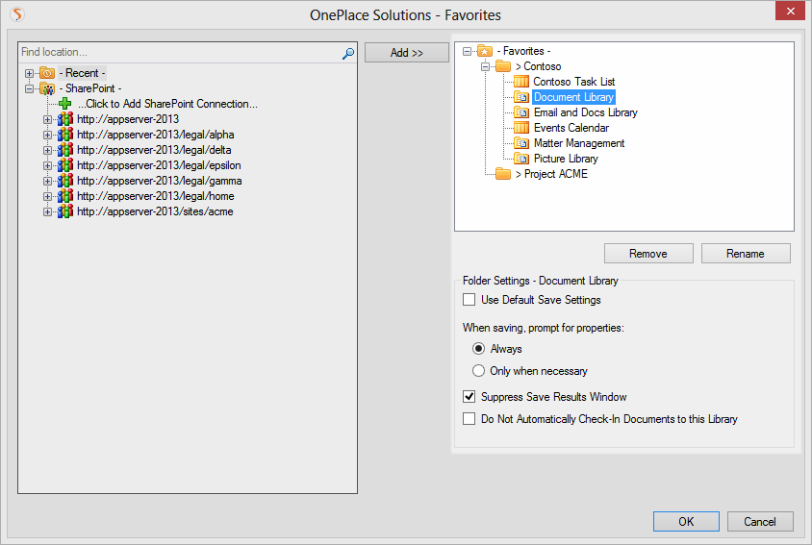Expand the Recent node in location tree
Viewport: 812px width, 545px height.
(x=30, y=73)
